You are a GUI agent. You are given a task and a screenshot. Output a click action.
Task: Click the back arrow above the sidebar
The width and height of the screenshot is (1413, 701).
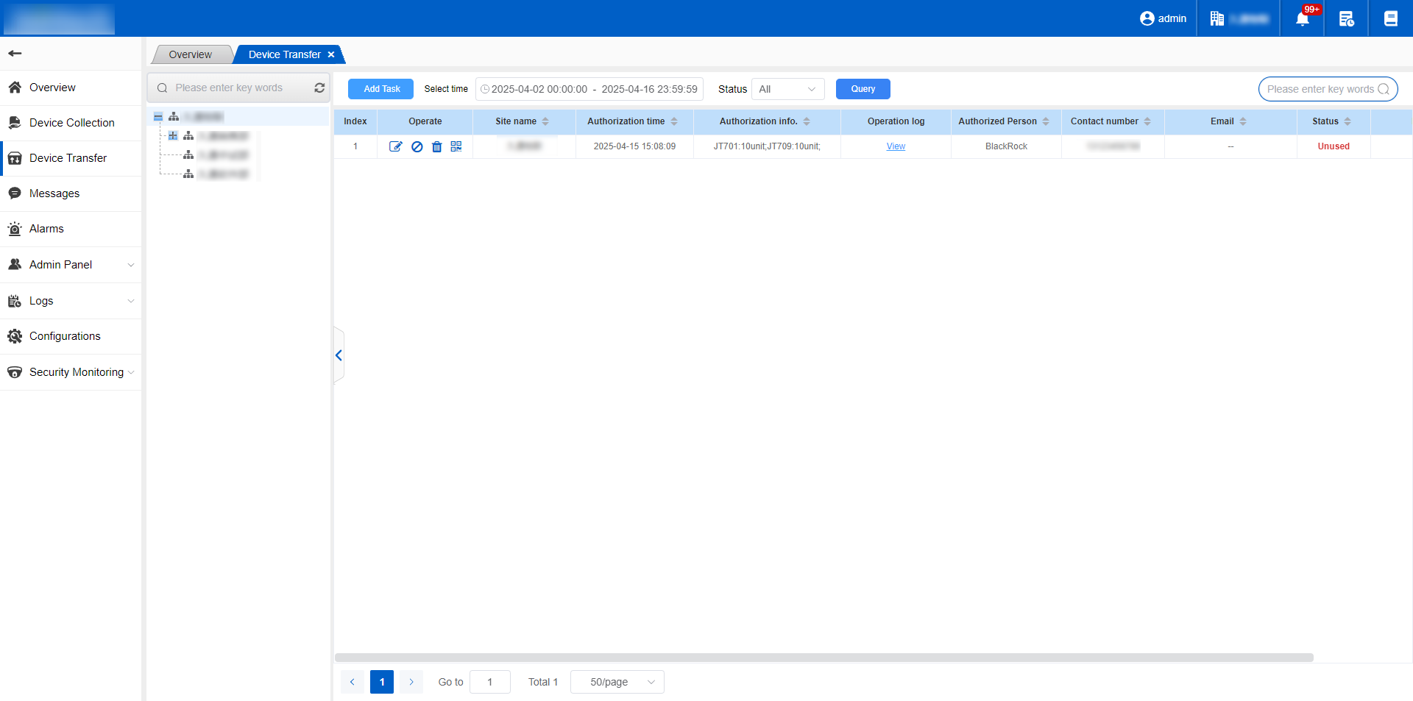[x=15, y=53]
